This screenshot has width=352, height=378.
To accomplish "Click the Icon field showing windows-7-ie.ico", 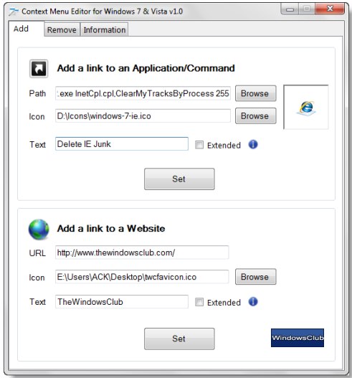I will pyautogui.click(x=143, y=116).
